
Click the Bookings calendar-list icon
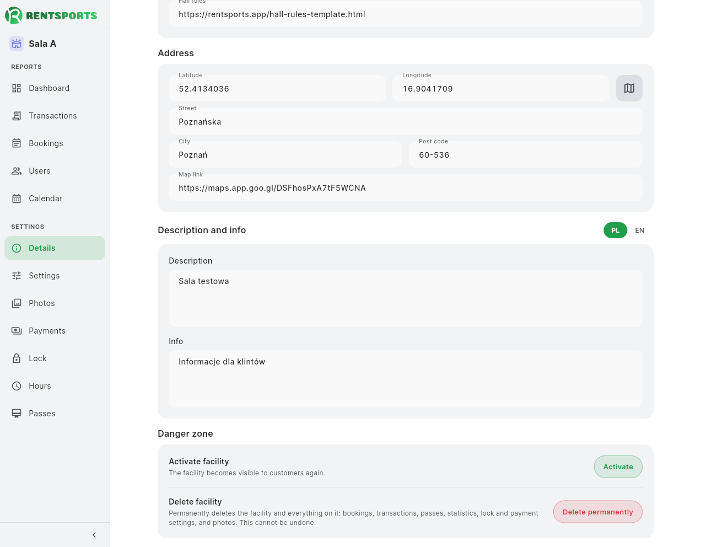[x=17, y=143]
